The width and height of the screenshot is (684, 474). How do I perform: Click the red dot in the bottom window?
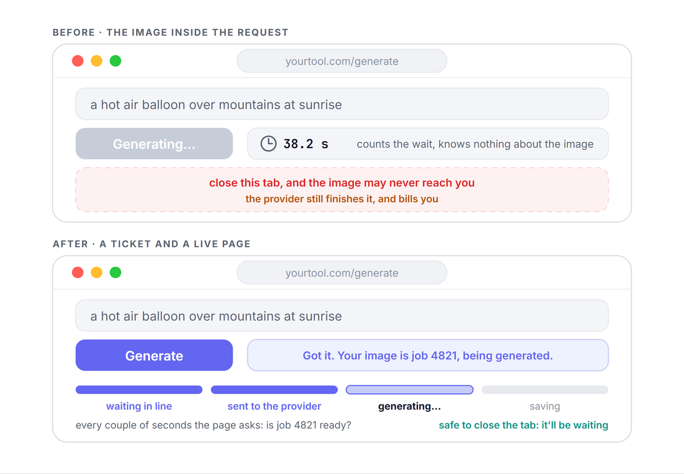coord(78,273)
